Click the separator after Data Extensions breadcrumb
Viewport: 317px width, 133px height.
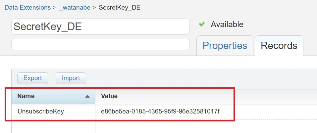54,8
